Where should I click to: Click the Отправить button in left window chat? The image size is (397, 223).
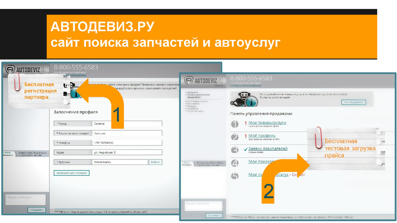37,210
